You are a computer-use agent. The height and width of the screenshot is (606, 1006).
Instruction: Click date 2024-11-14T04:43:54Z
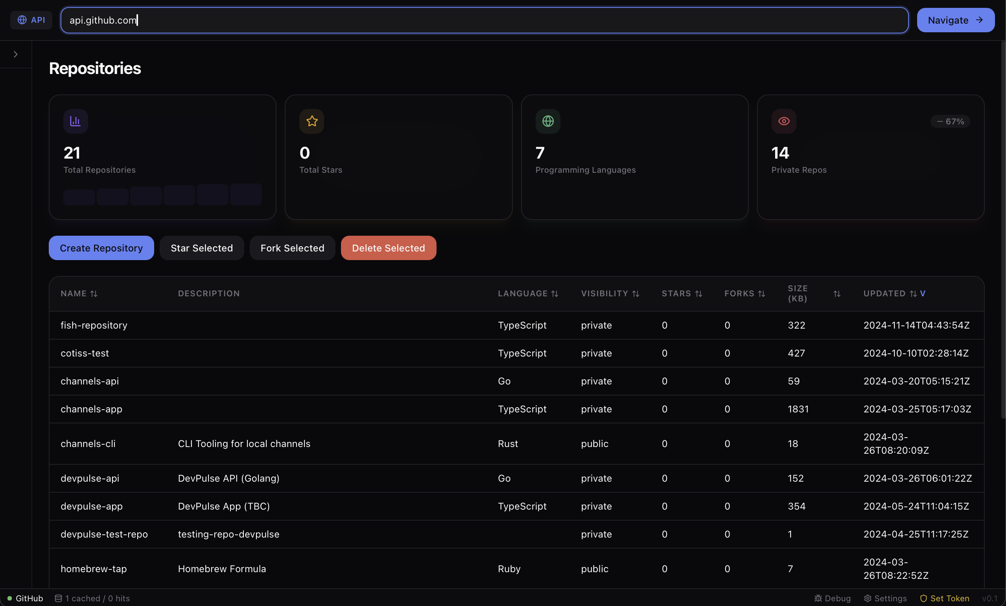pos(916,325)
